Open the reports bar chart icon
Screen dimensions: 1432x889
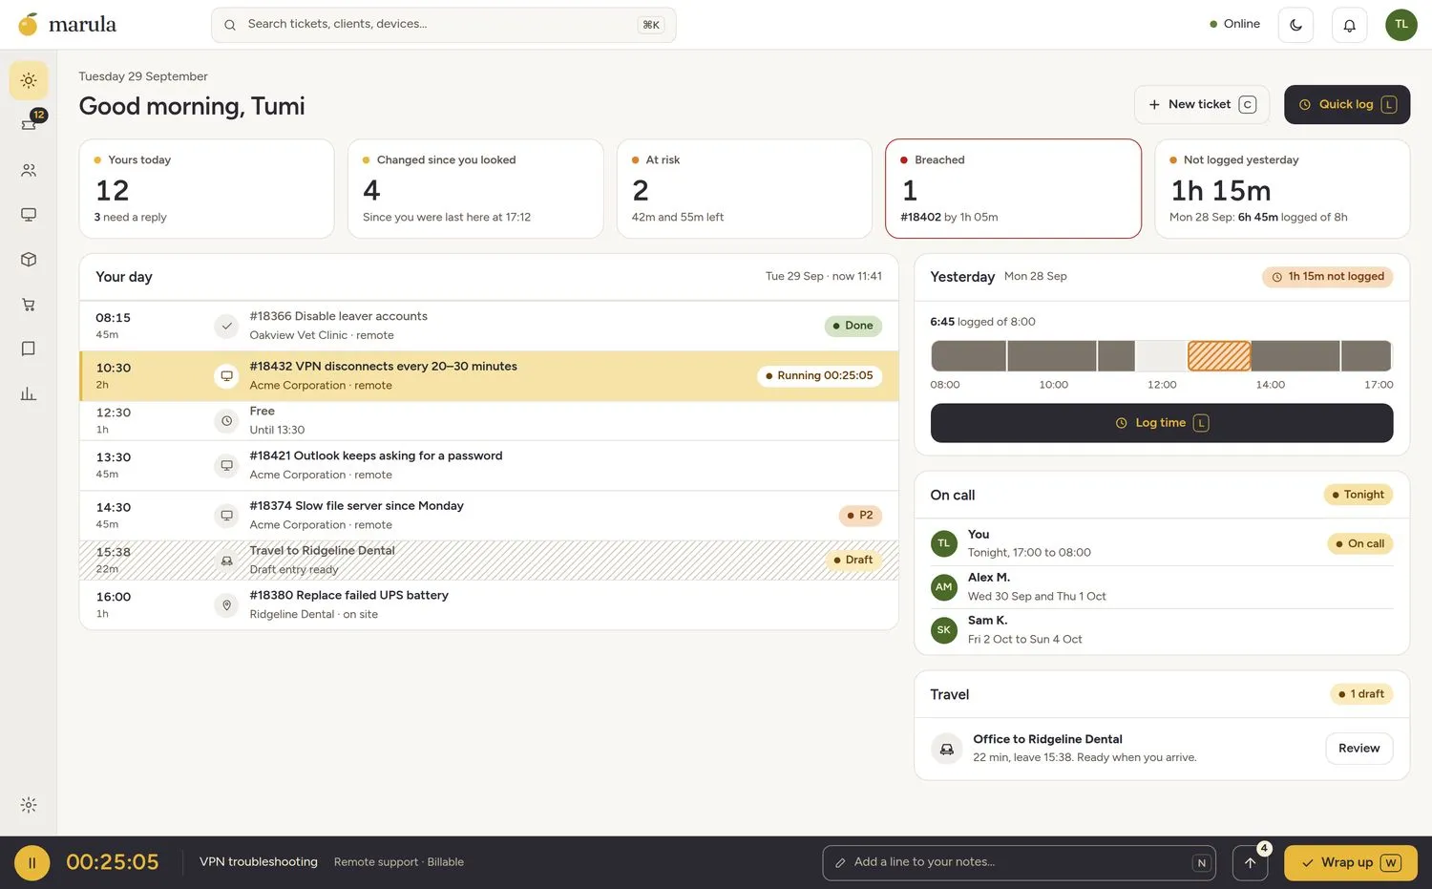tap(29, 393)
